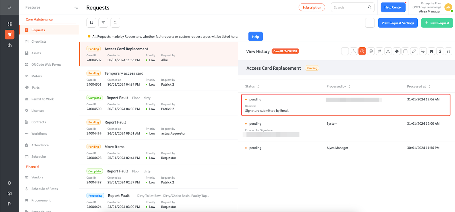This screenshot has width=455, height=212.
Task: Go to Permit to Work menu item
Action: [x=42, y=99]
